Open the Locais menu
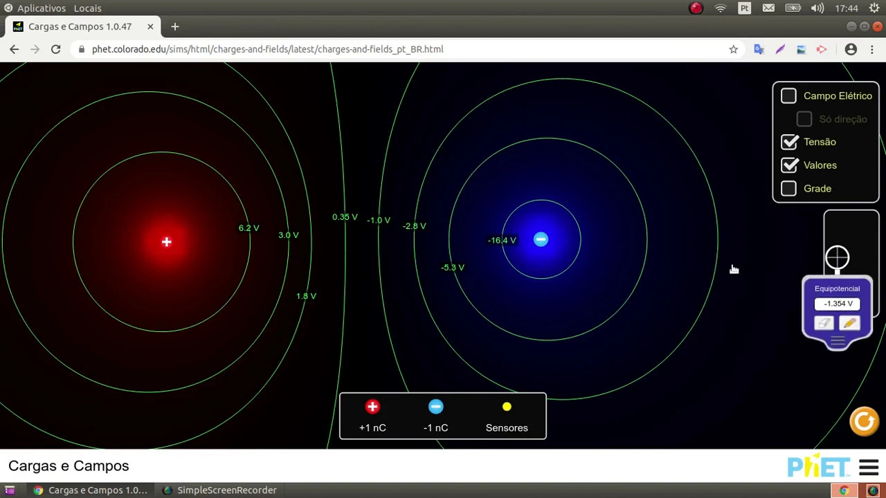Screen dimensions: 886x498 click(x=87, y=8)
